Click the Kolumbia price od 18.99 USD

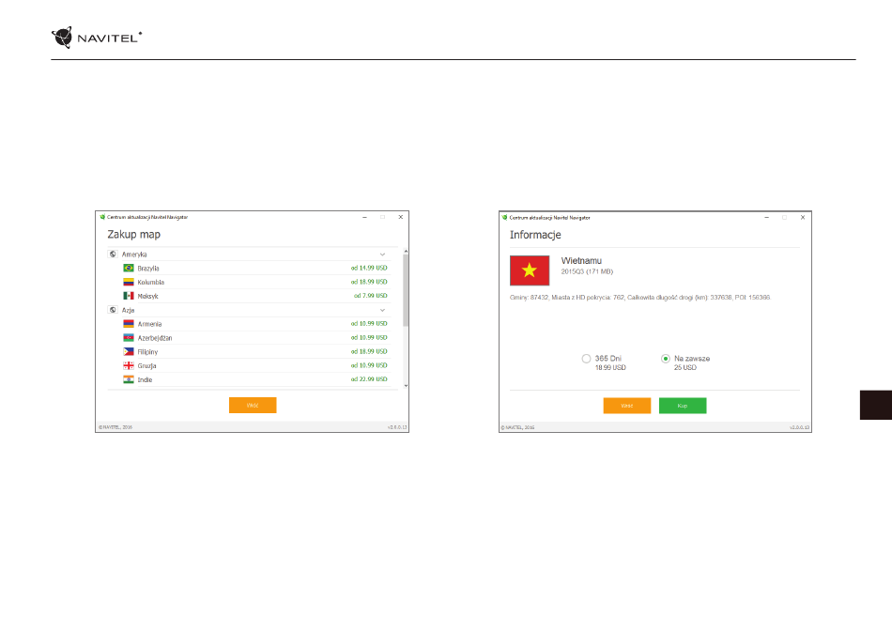click(369, 282)
